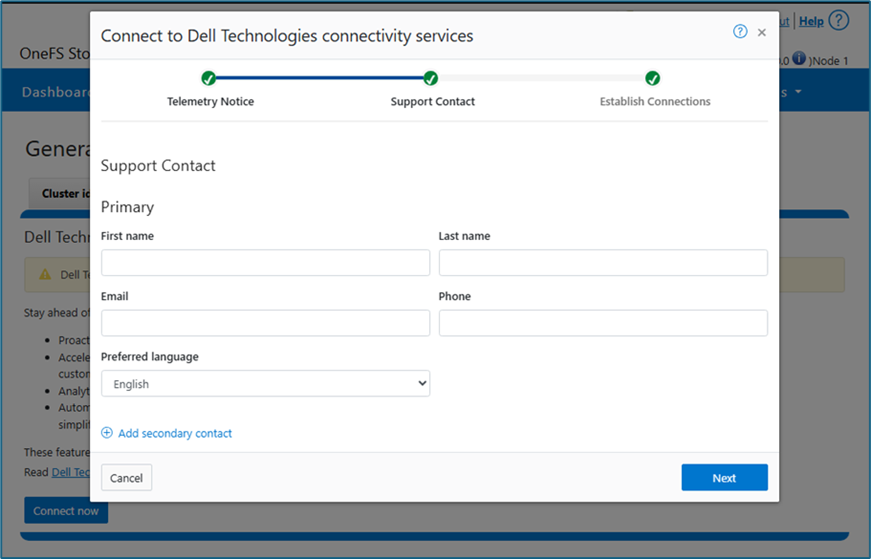Open the Dashboard menu

[56, 92]
